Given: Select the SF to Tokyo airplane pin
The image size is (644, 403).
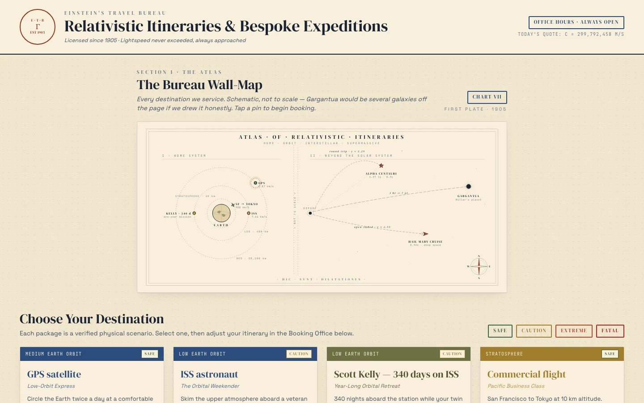Looking at the screenshot, I should coord(233,205).
